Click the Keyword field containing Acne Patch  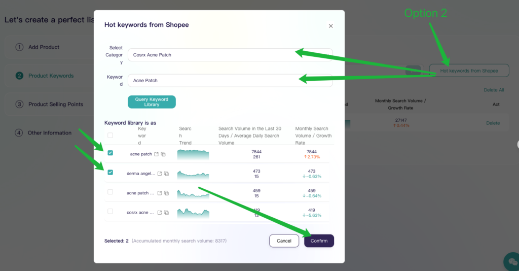pos(230,80)
